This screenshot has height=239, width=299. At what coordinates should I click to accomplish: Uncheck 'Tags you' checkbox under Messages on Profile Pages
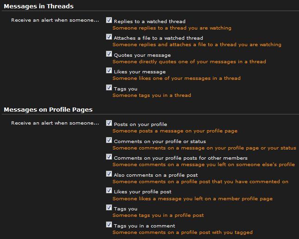[x=109, y=208]
